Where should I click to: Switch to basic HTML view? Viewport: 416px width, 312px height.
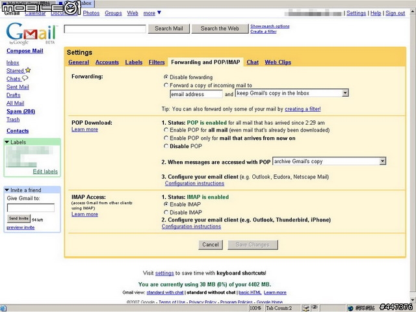[250, 292]
